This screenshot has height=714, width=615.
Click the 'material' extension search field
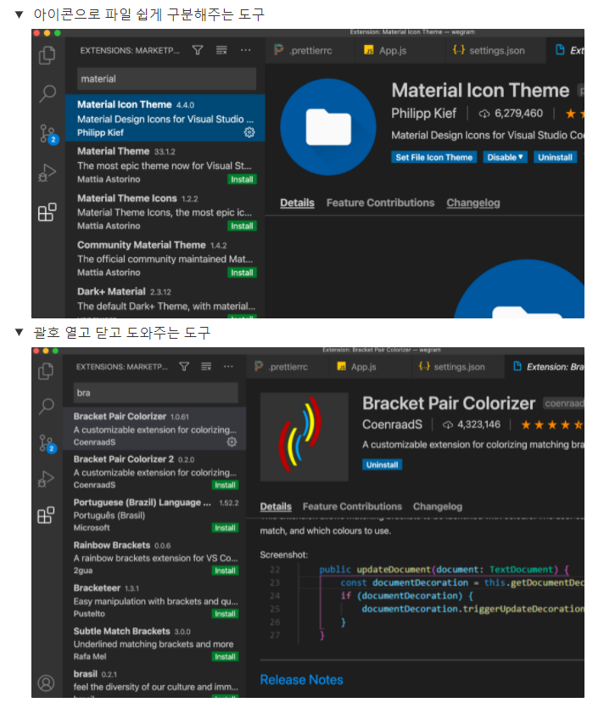tap(166, 79)
